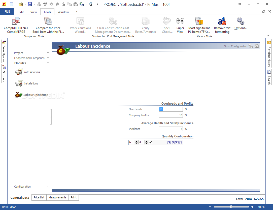Click the ABC spell check quick toolbar icon
Screen dimensions: 273x210
tap(45, 4)
